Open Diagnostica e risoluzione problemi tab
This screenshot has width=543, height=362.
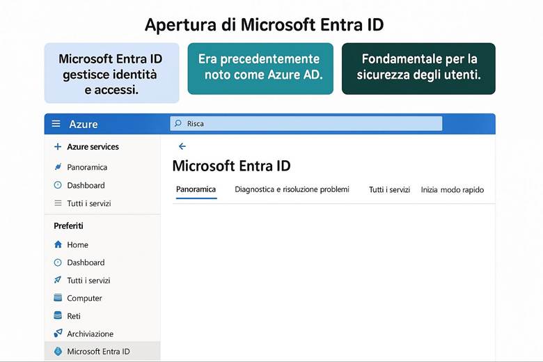pyautogui.click(x=292, y=189)
